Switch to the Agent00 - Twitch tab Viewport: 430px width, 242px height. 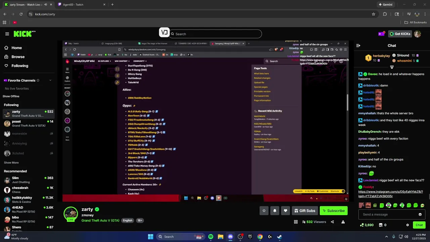tap(82, 5)
